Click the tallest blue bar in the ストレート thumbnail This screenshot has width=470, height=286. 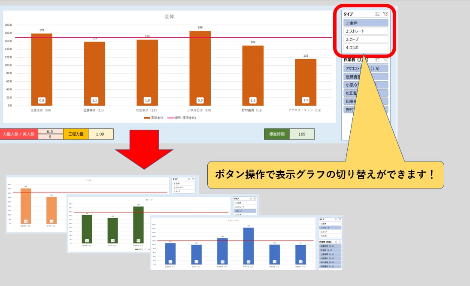(249, 246)
